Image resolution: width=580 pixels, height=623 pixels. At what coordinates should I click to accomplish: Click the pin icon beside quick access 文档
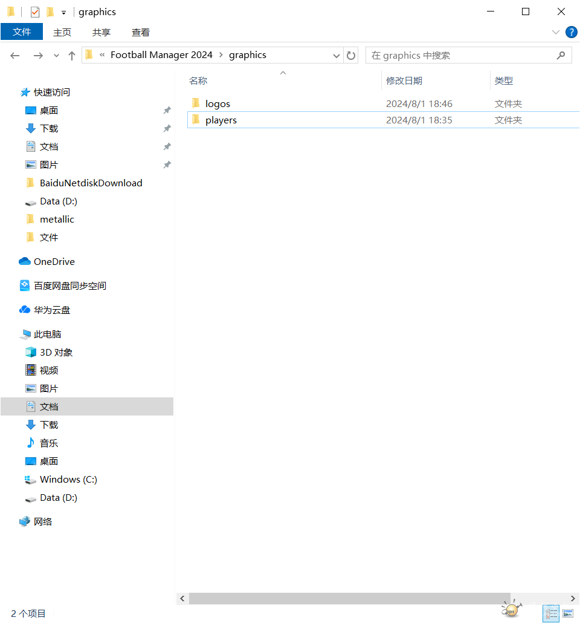pos(167,146)
